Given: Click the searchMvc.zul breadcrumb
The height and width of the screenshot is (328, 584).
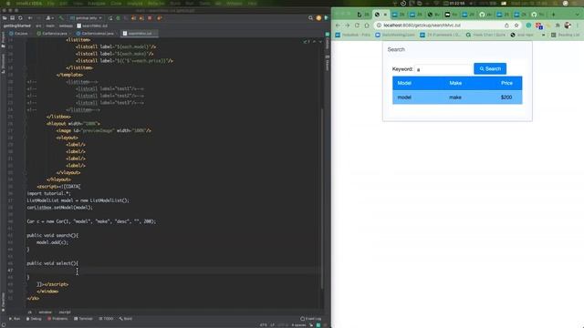Looking at the screenshot, I should click(x=92, y=26).
